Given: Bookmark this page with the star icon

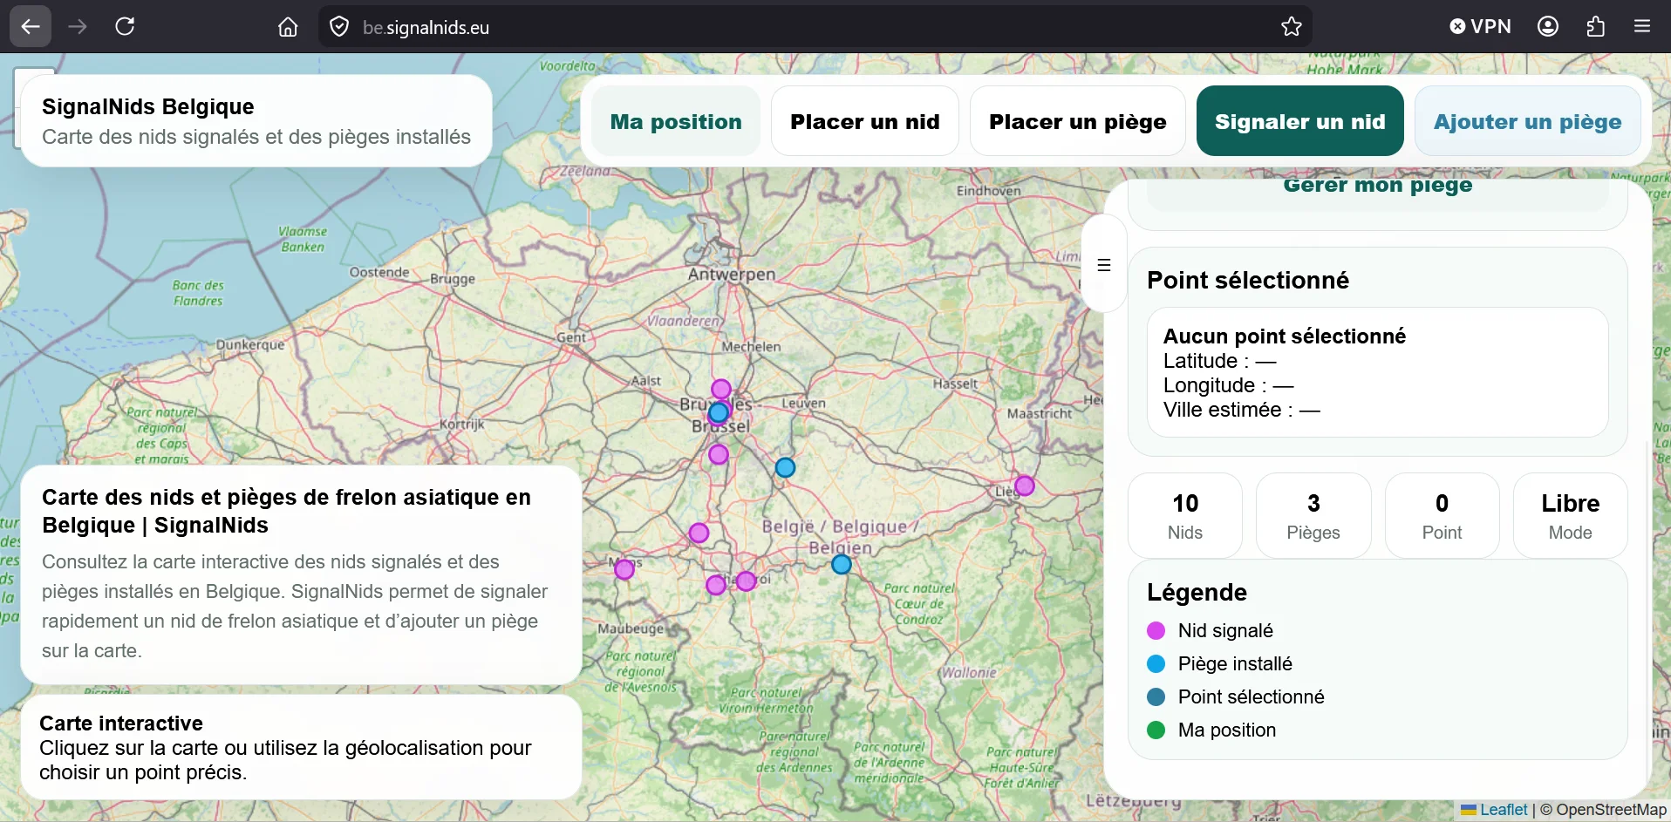Looking at the screenshot, I should [x=1291, y=27].
